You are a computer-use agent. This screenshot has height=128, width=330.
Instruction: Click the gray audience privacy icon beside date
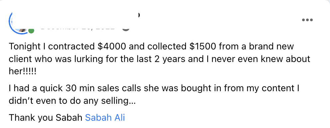pyautogui.click(x=126, y=29)
